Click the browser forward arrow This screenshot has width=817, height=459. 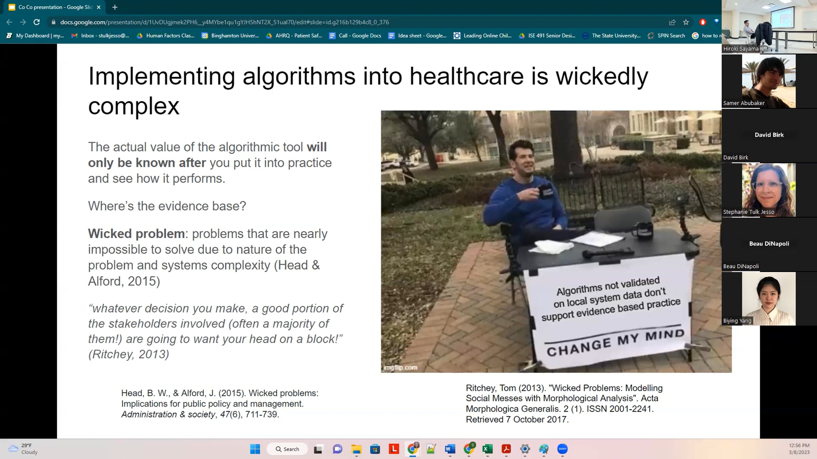(23, 22)
